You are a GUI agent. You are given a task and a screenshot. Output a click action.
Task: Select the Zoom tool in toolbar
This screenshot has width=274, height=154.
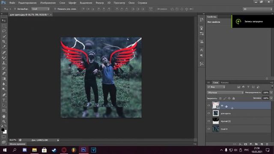pos(4,121)
